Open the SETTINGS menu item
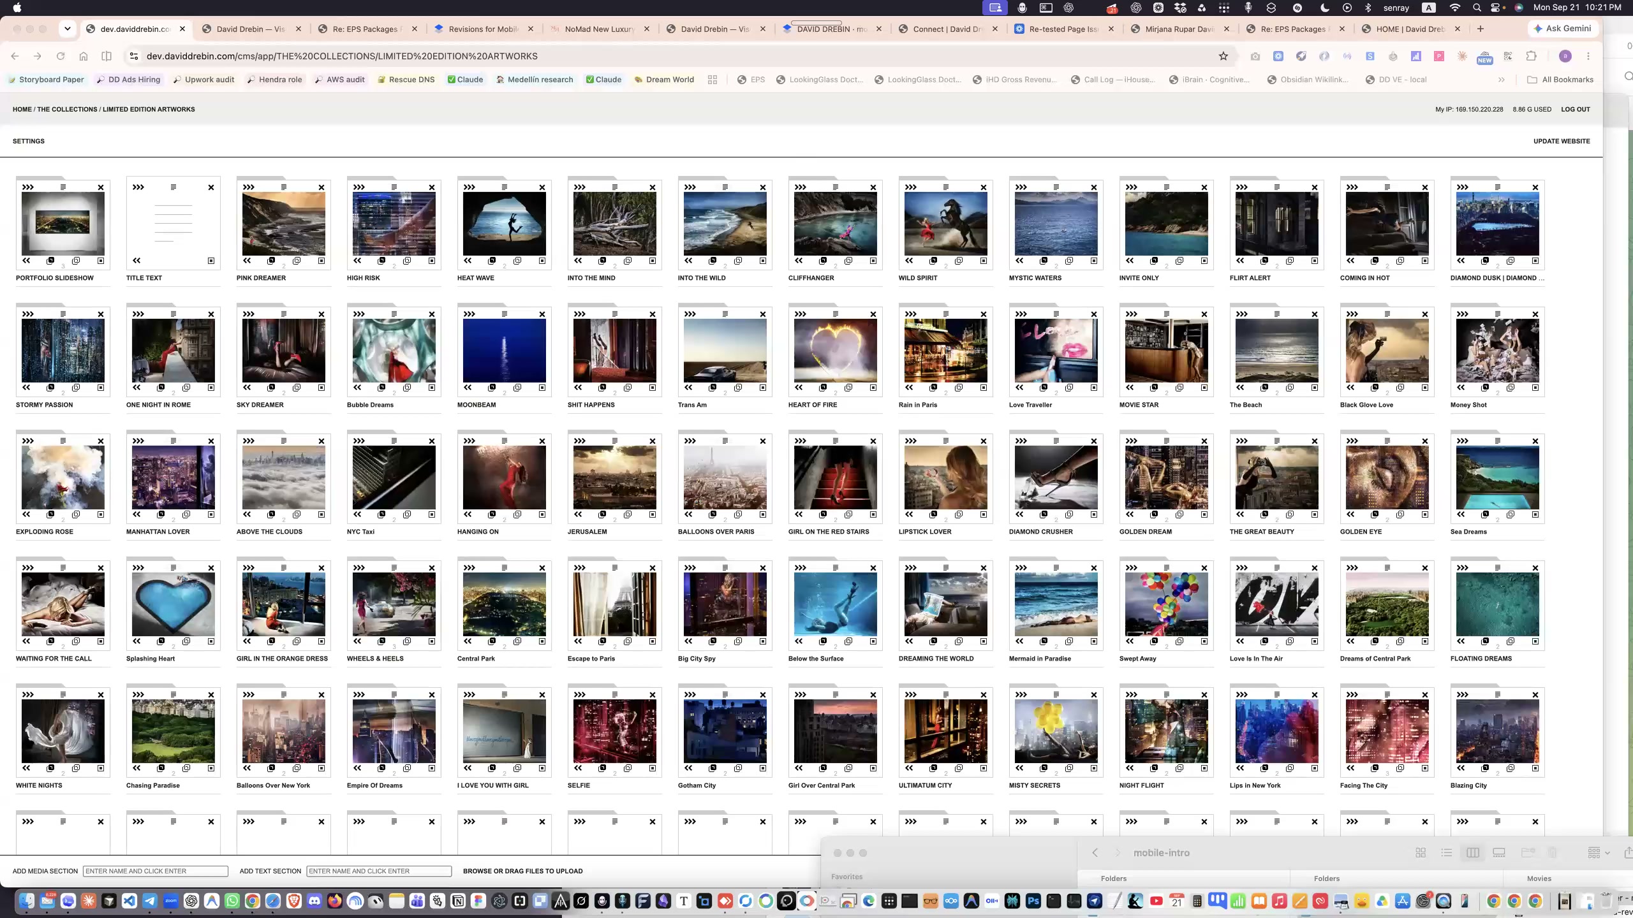 [29, 141]
